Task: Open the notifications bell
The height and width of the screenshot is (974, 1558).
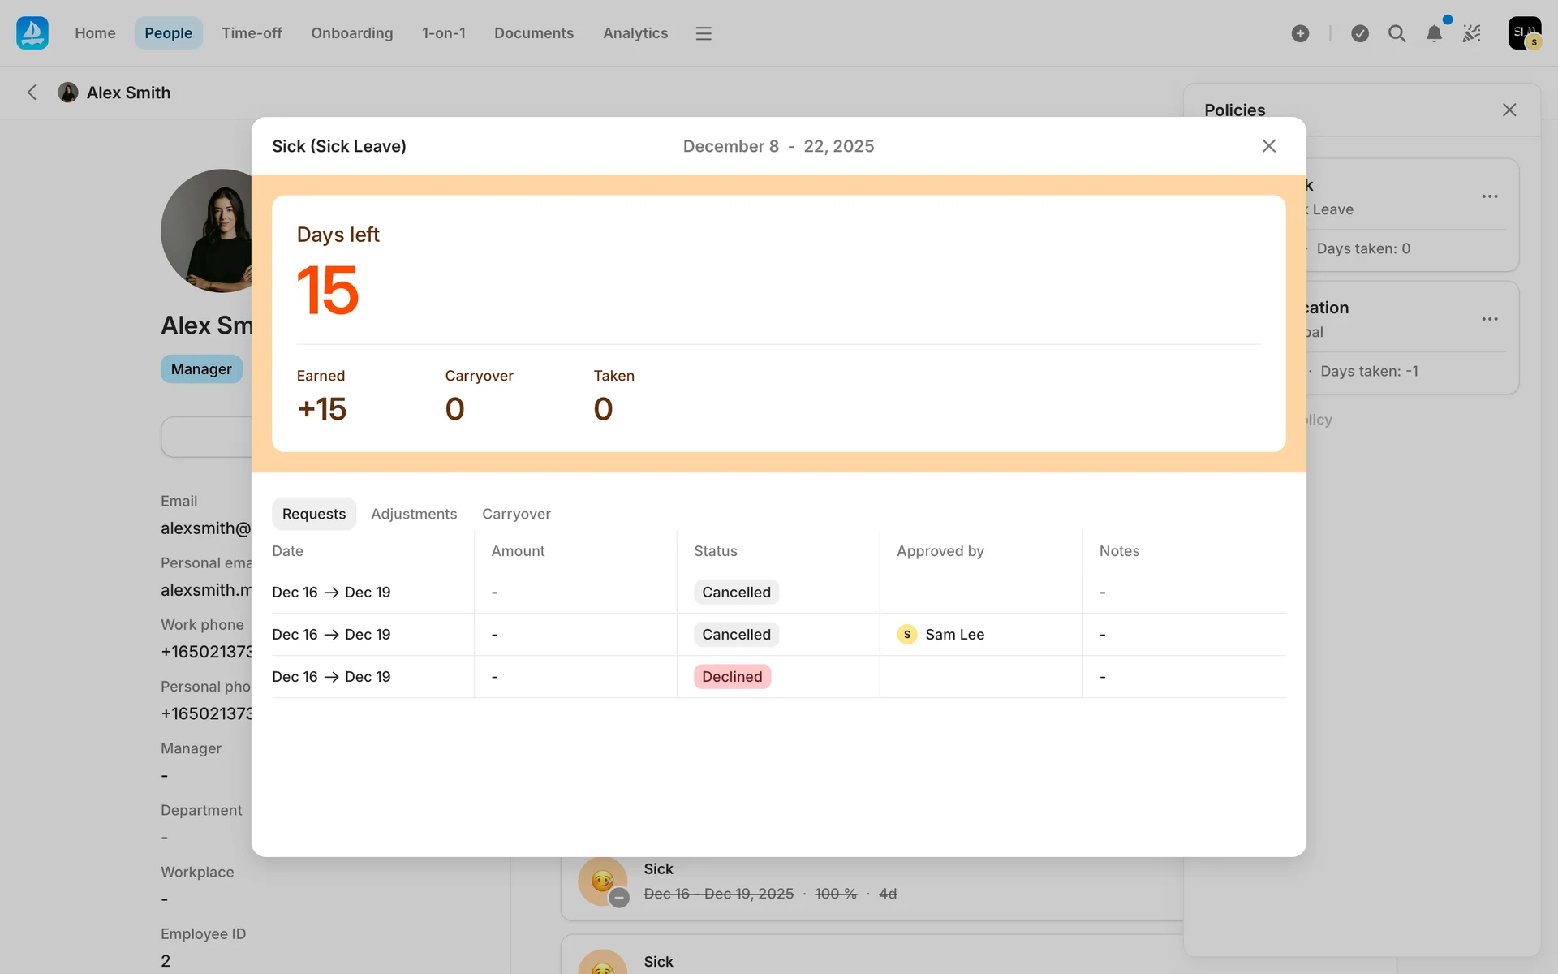Action: 1434,33
